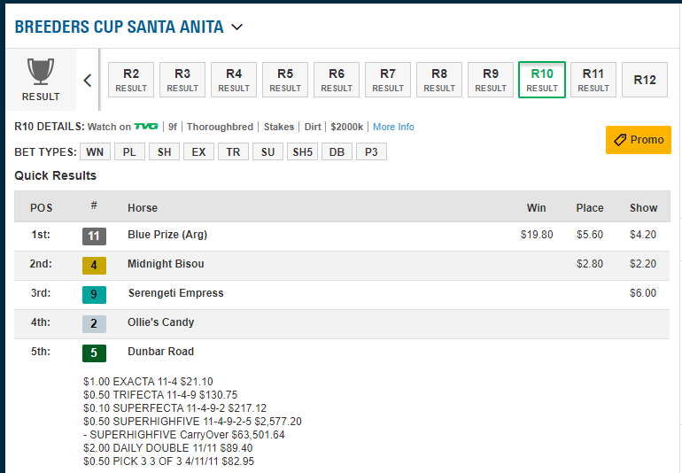Click horse name Dunbar Road
The height and width of the screenshot is (473, 682).
point(161,351)
